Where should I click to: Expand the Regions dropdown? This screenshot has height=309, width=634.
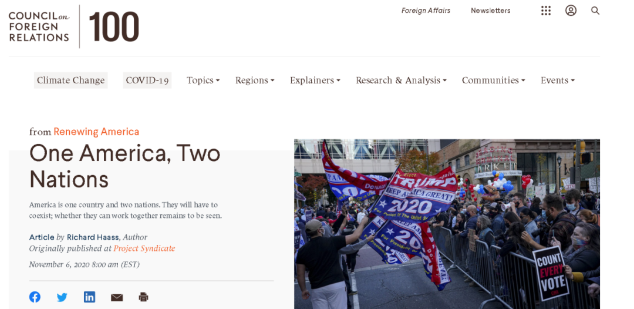(255, 80)
